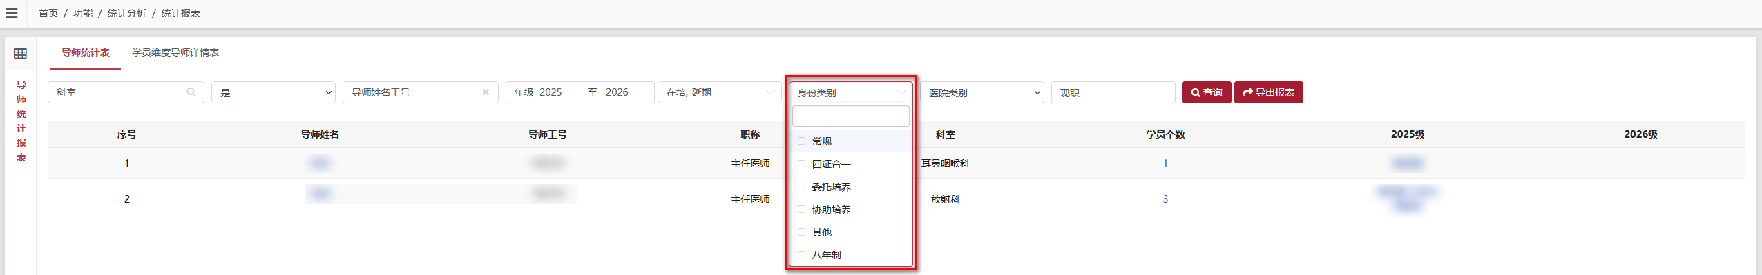The width and height of the screenshot is (1762, 275).
Task: Open the 是 dropdown
Action: pyautogui.click(x=274, y=92)
